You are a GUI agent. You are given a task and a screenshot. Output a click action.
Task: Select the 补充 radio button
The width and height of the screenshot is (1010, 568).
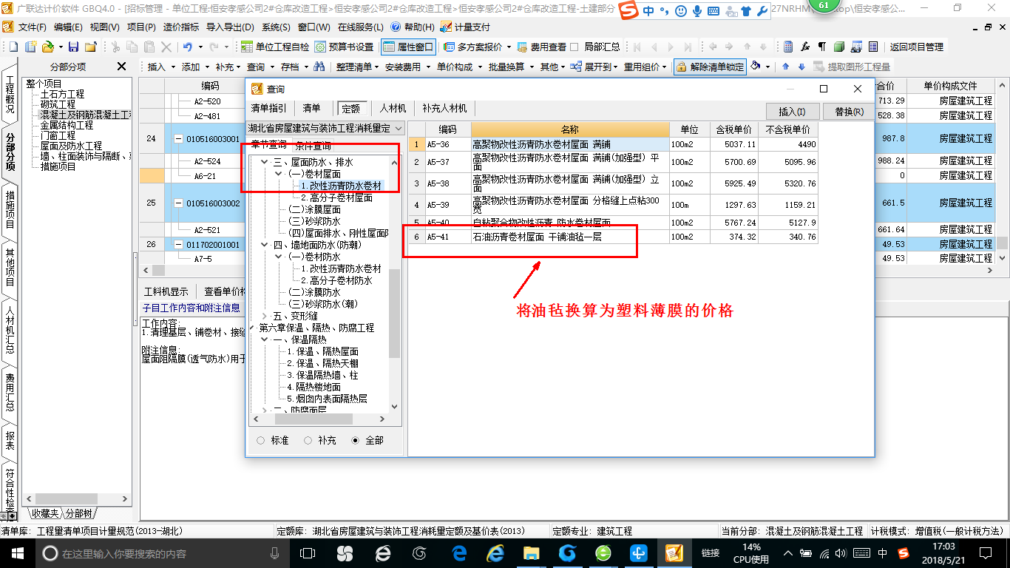[308, 440]
